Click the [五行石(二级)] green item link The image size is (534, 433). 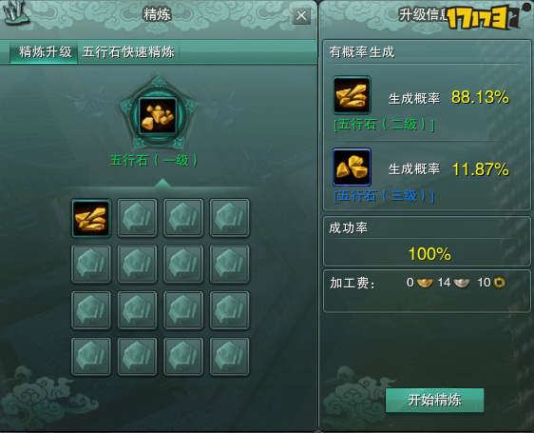pyautogui.click(x=384, y=125)
